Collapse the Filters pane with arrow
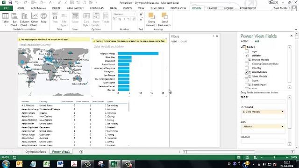 click(x=213, y=36)
